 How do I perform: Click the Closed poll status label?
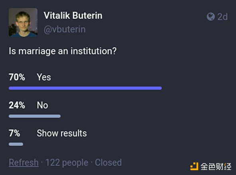pos(108,163)
